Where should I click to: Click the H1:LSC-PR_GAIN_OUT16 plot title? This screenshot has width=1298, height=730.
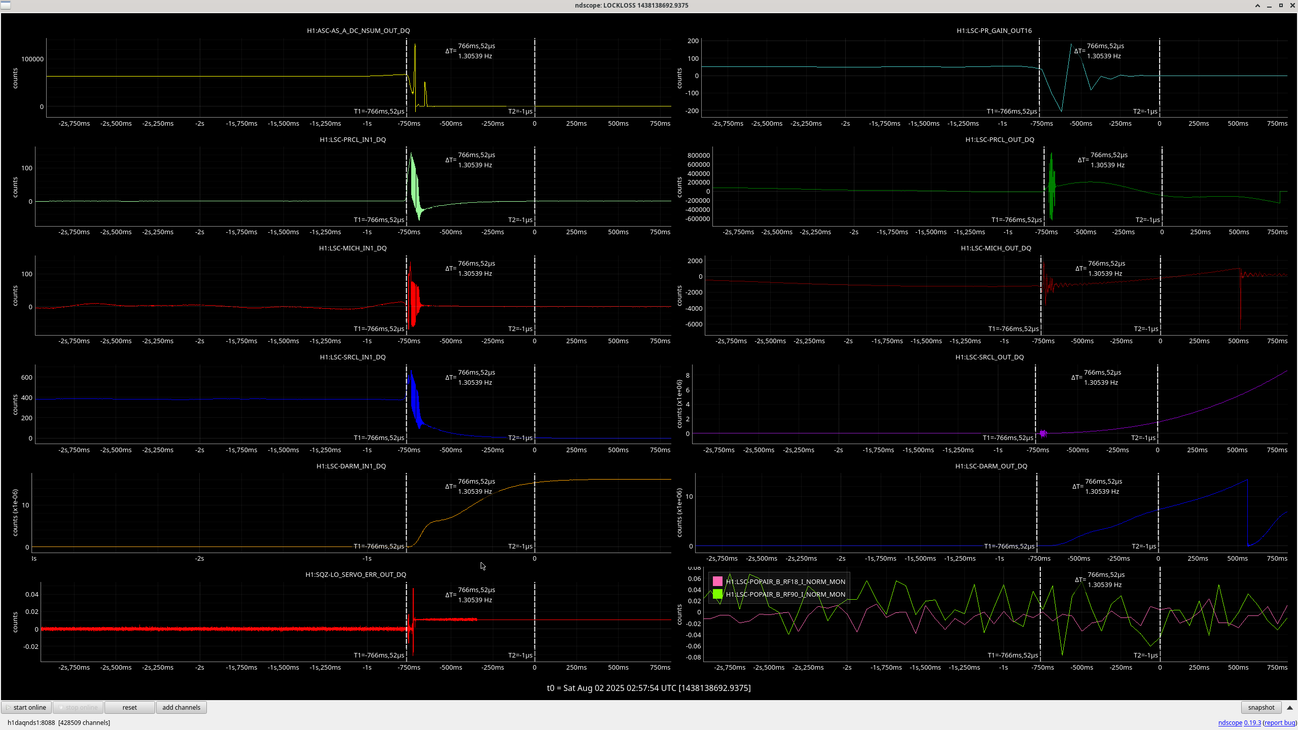994,30
